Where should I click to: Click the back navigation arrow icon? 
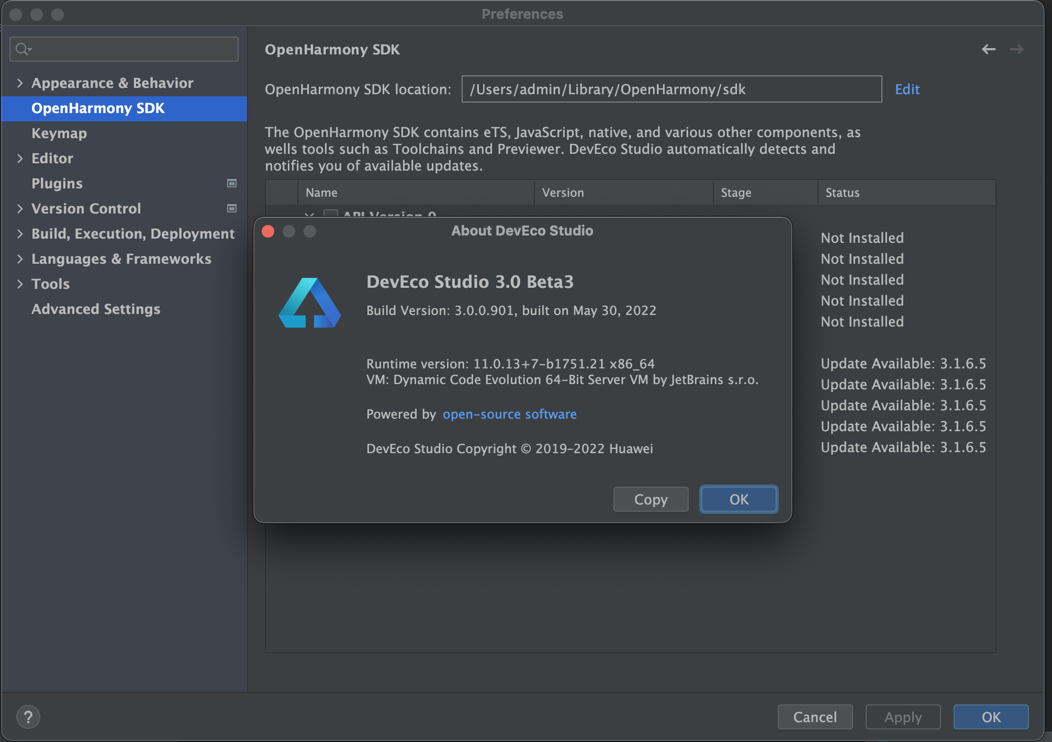pyautogui.click(x=988, y=49)
